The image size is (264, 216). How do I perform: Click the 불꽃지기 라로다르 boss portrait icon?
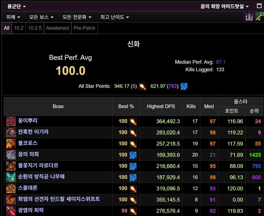pos(11,166)
